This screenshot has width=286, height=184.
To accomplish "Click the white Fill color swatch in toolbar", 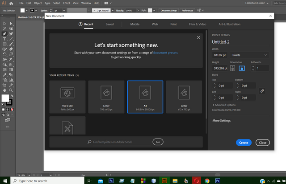I will (5, 98).
